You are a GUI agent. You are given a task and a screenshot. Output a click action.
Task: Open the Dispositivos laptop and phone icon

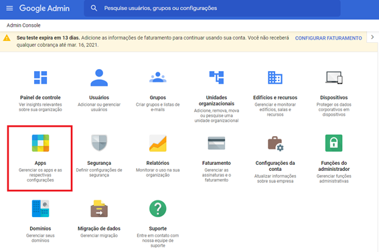(333, 78)
